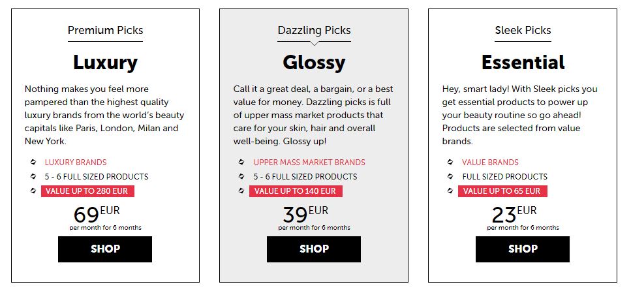Select the Premium Picks tab heading
Viewport: 631px width, 295px height.
pyautogui.click(x=106, y=30)
